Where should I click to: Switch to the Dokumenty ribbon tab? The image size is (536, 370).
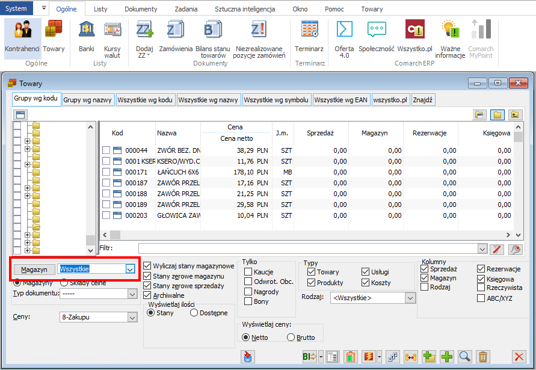tap(141, 9)
